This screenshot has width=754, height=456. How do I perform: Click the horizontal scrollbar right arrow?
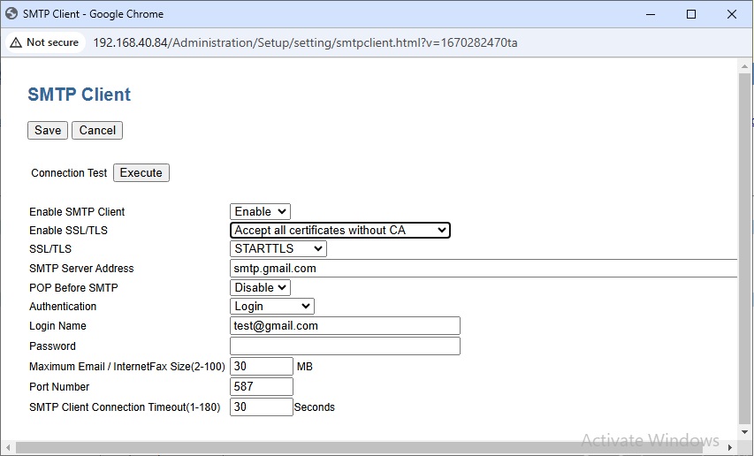729,447
